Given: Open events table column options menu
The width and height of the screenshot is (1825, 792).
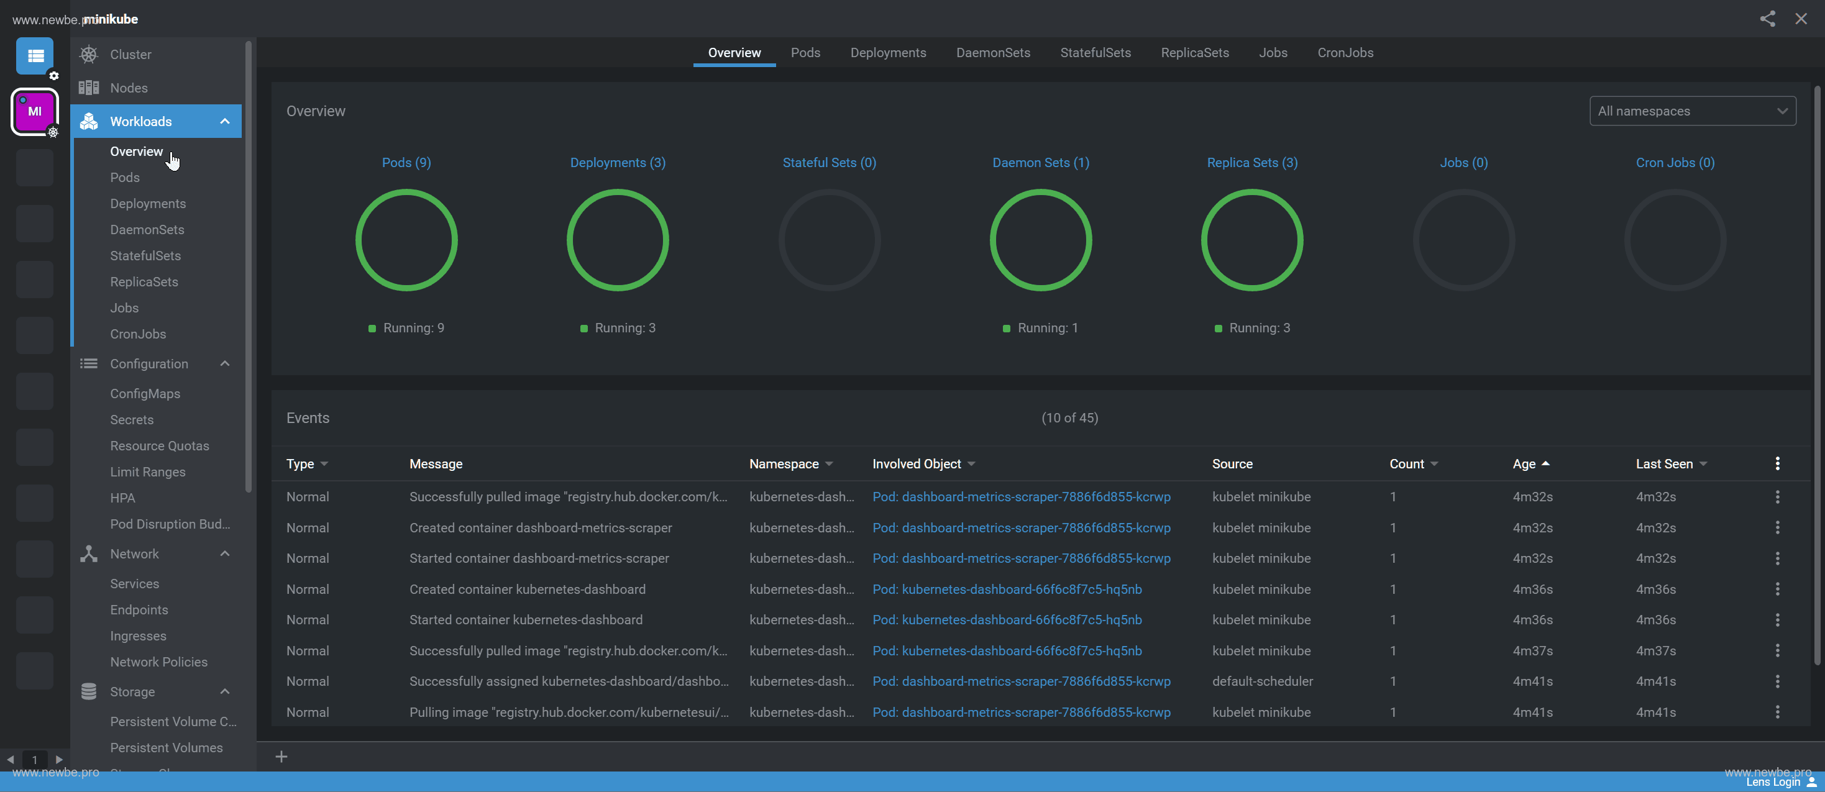Looking at the screenshot, I should pyautogui.click(x=1777, y=464).
